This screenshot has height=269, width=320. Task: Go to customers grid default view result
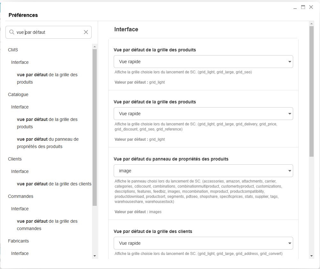pos(54,184)
